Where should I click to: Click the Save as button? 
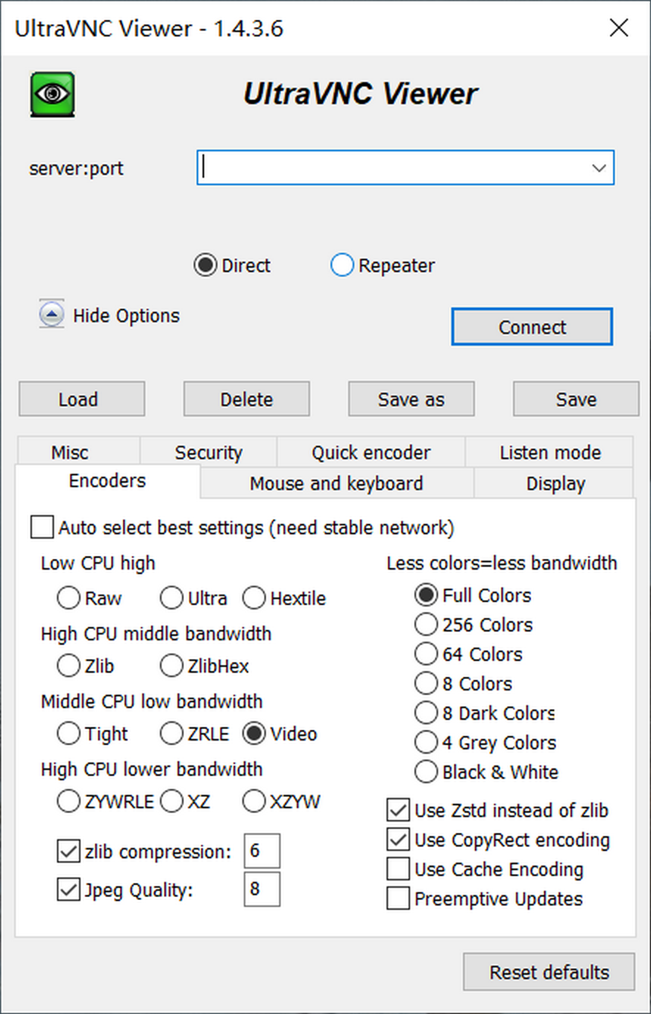411,399
